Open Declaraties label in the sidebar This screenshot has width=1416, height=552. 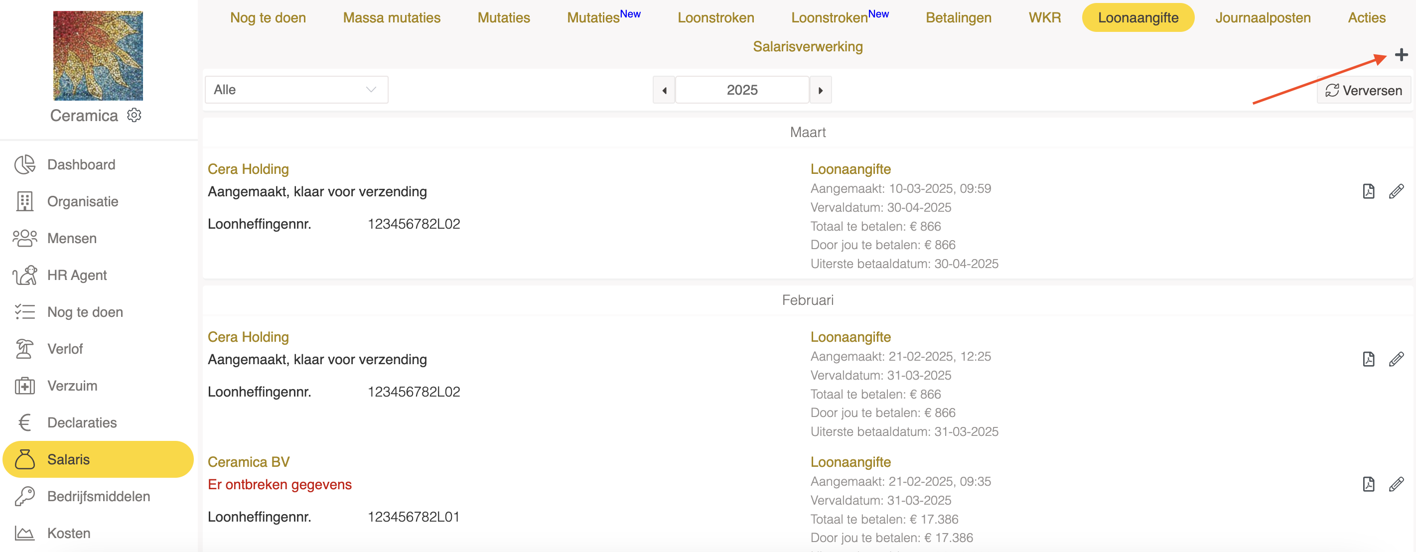[x=82, y=422]
